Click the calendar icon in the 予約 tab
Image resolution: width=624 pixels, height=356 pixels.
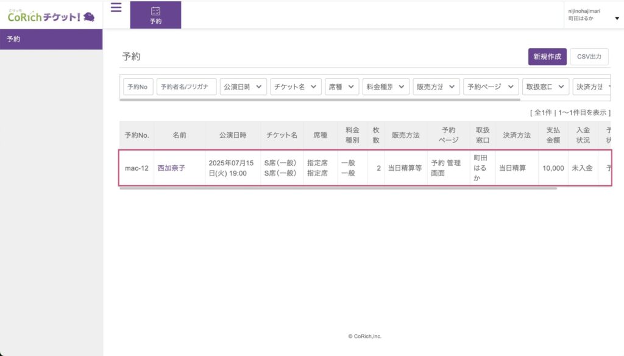coord(155,11)
